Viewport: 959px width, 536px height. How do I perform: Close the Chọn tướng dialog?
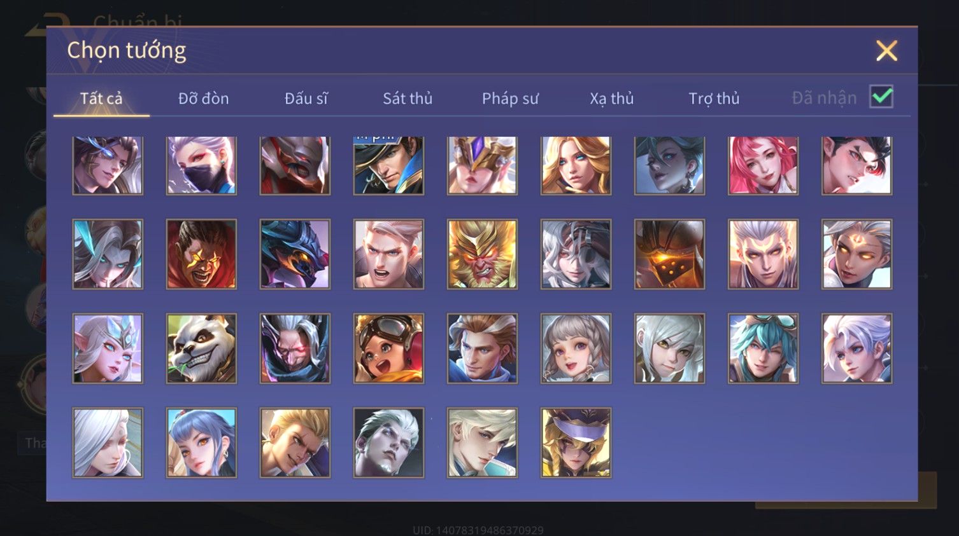(x=886, y=51)
